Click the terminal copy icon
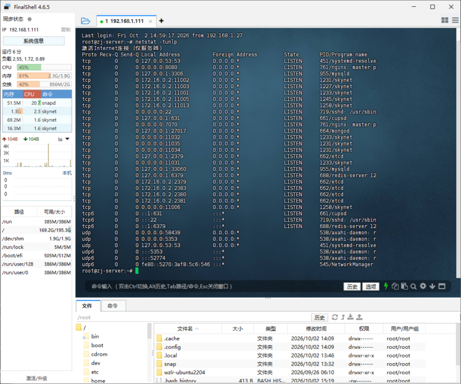 [x=395, y=286]
